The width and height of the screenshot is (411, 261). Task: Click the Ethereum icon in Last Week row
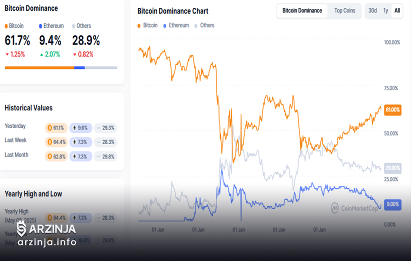[x=74, y=142]
